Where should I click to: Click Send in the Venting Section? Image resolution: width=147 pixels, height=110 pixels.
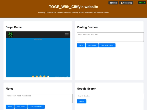tap(81, 45)
